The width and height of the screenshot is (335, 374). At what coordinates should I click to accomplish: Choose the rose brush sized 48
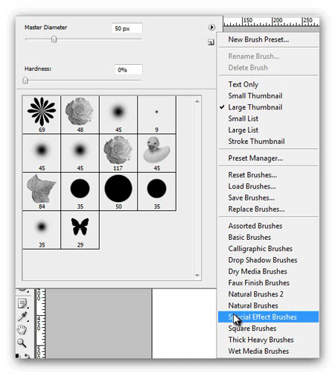pos(80,115)
